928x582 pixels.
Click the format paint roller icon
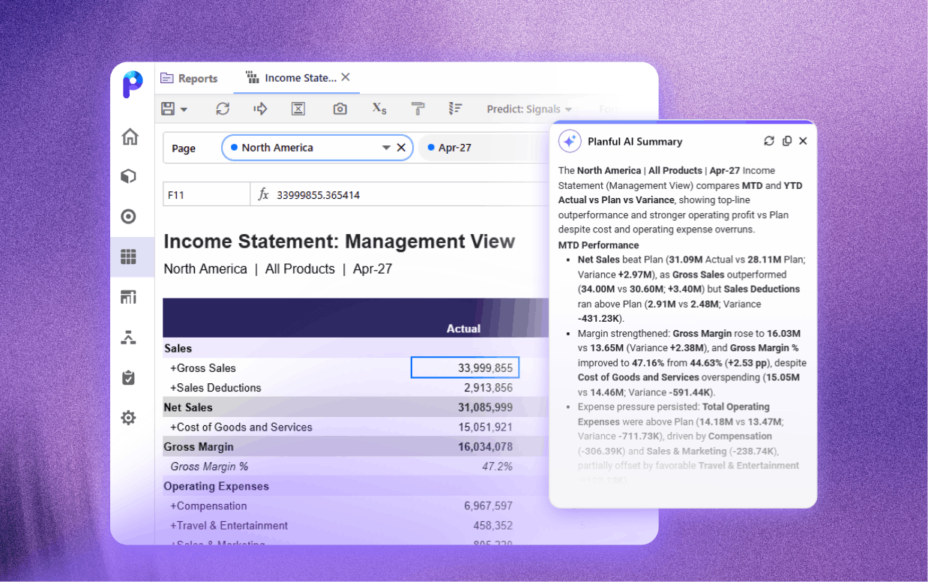(x=418, y=109)
